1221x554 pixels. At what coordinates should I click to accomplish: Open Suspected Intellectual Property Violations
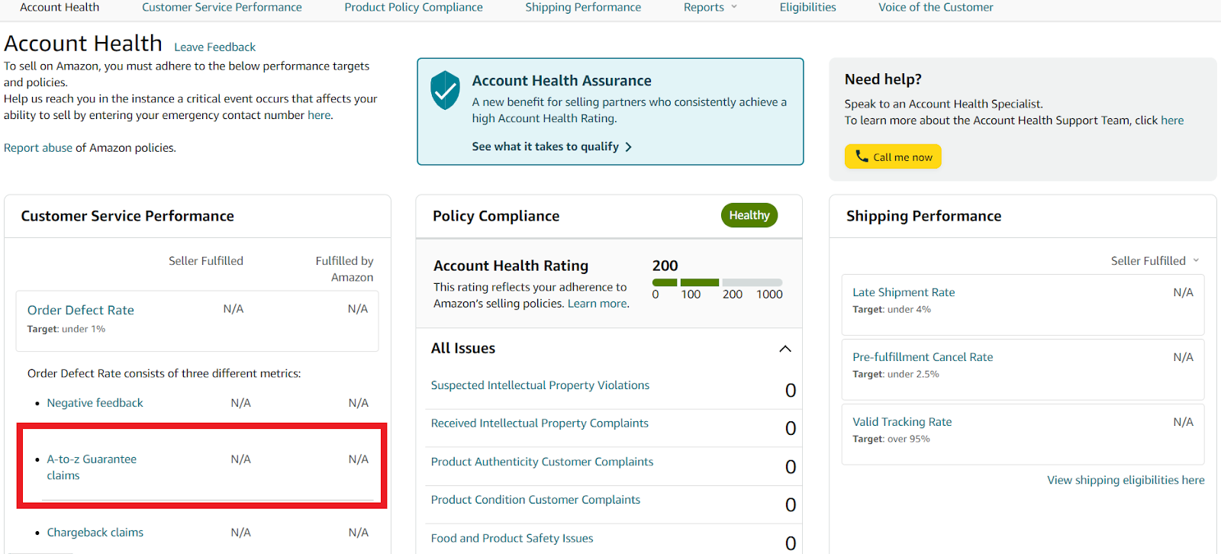click(x=540, y=385)
